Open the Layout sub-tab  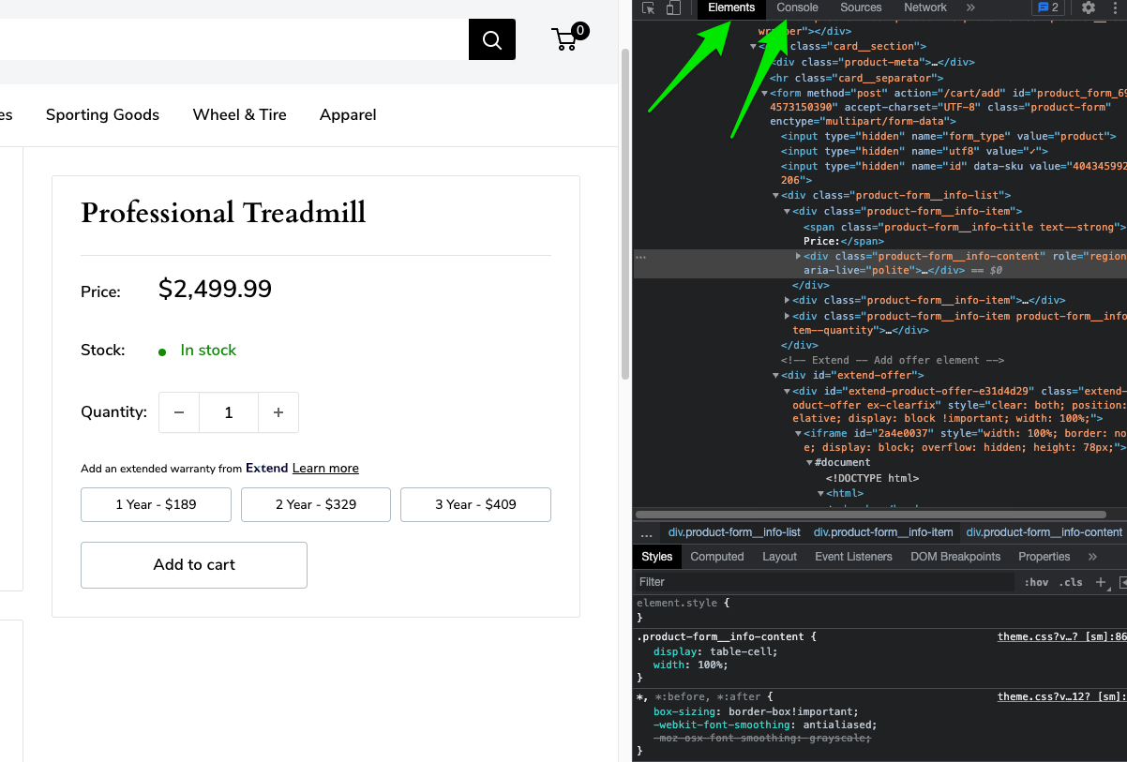tap(779, 557)
